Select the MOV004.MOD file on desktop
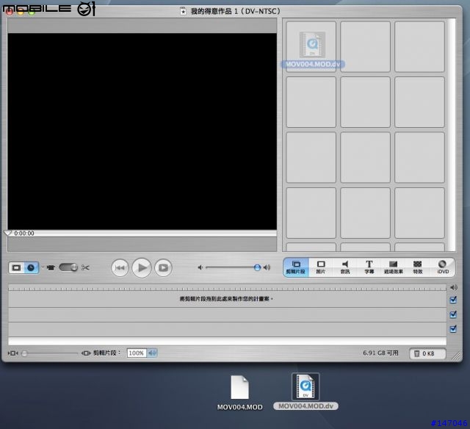 coord(240,393)
